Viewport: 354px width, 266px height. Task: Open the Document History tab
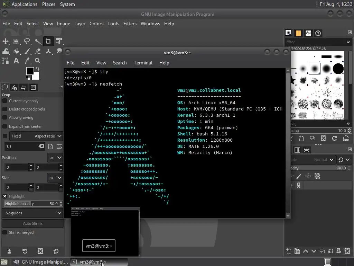318,33
